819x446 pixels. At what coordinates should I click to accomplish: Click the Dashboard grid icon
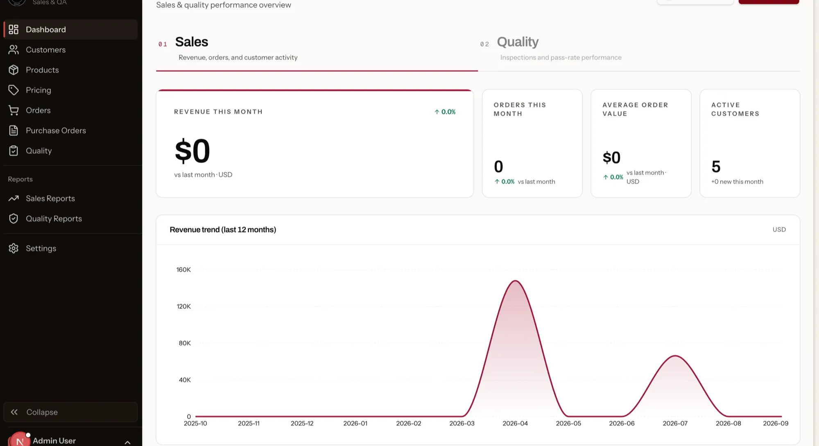14,29
